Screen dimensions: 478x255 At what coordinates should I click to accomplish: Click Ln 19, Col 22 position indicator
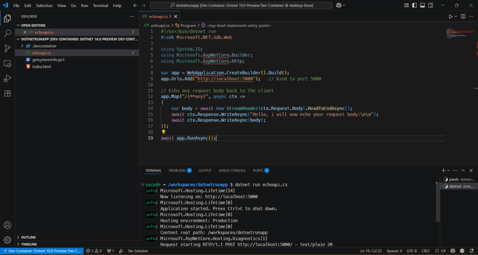point(370,251)
